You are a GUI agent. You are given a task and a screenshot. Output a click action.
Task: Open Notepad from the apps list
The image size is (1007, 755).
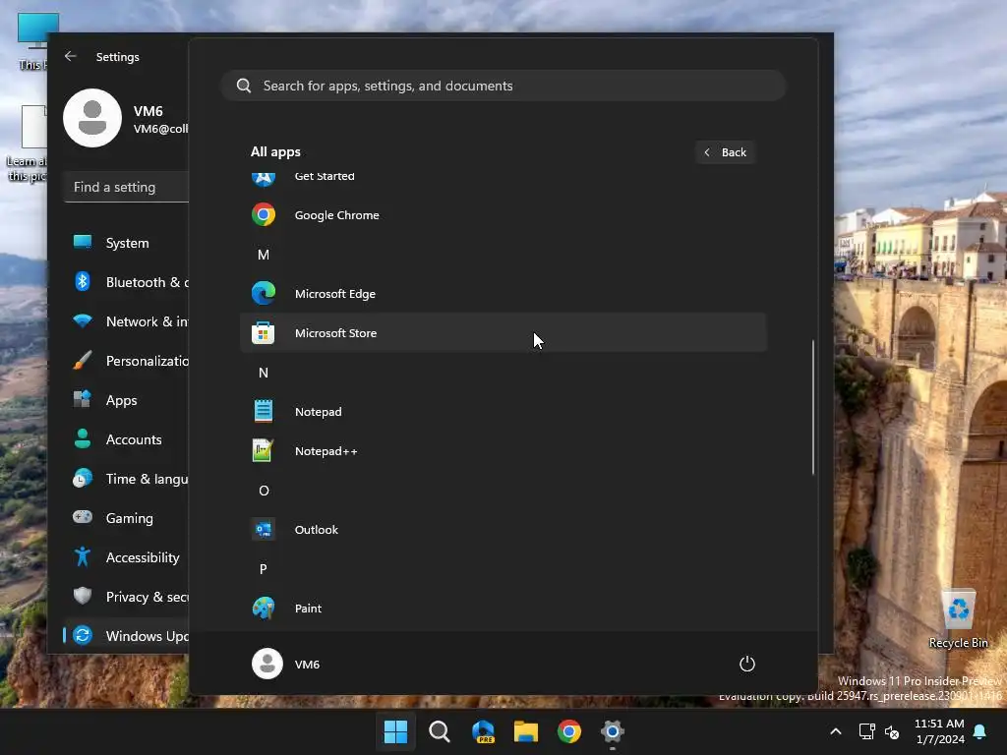click(x=503, y=412)
